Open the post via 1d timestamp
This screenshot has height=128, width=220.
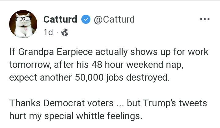click(x=48, y=32)
